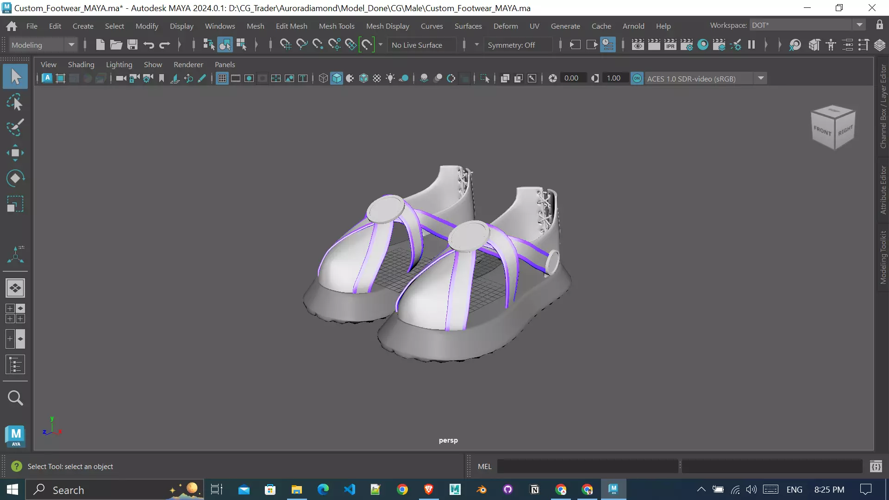Open the Outliner from left sidebar
The width and height of the screenshot is (889, 500).
[x=15, y=365]
